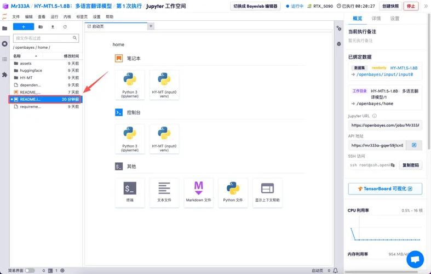Refresh the file list
The height and width of the screenshot is (274, 431).
click(x=65, y=27)
